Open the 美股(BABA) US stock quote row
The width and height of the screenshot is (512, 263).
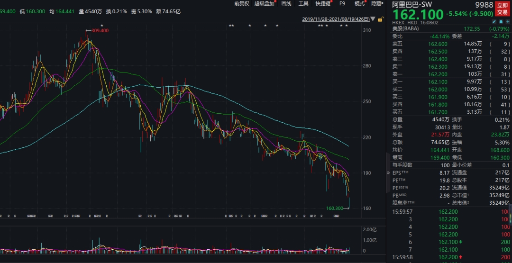(x=451, y=29)
